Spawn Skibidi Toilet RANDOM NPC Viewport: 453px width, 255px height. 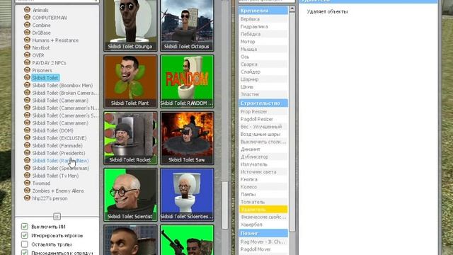coord(187,81)
